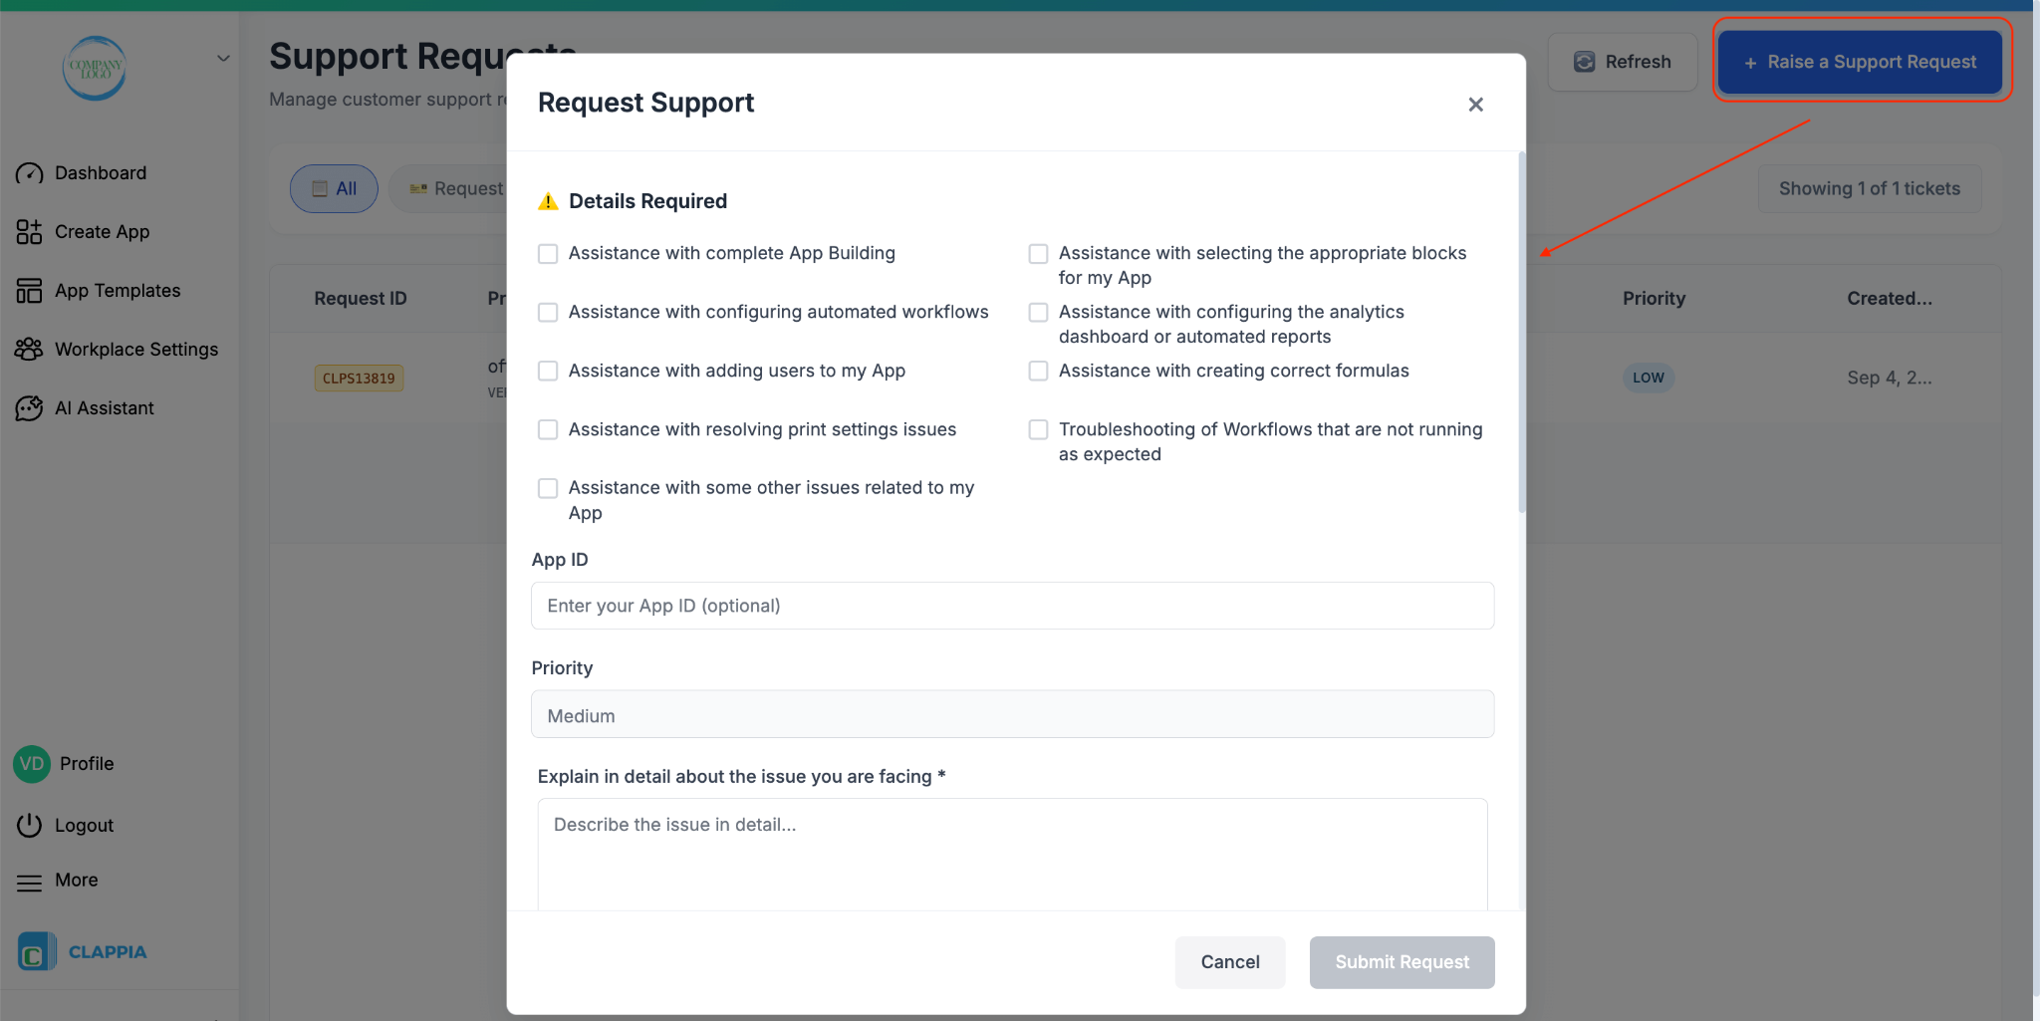
Task: Click Raise a Support Request button
Action: click(x=1859, y=61)
